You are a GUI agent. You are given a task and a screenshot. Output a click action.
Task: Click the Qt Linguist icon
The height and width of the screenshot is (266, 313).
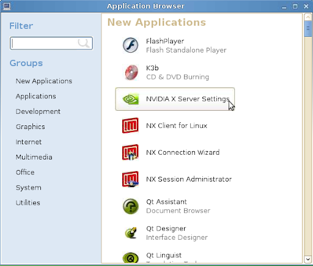131,257
